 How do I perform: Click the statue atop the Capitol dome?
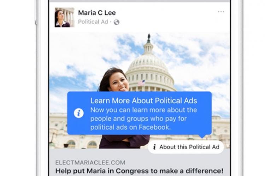[x=149, y=38]
